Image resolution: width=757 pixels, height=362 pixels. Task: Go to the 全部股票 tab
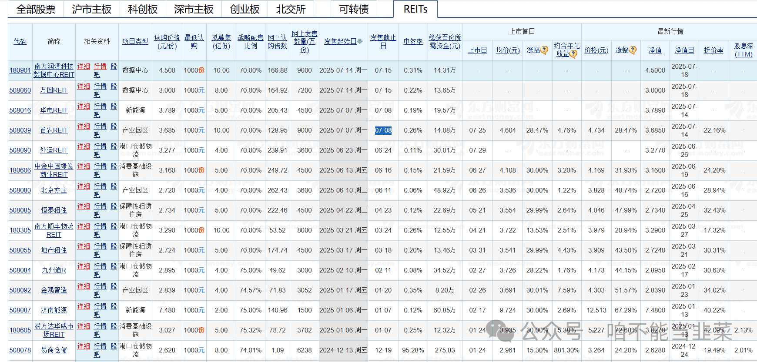(x=36, y=9)
